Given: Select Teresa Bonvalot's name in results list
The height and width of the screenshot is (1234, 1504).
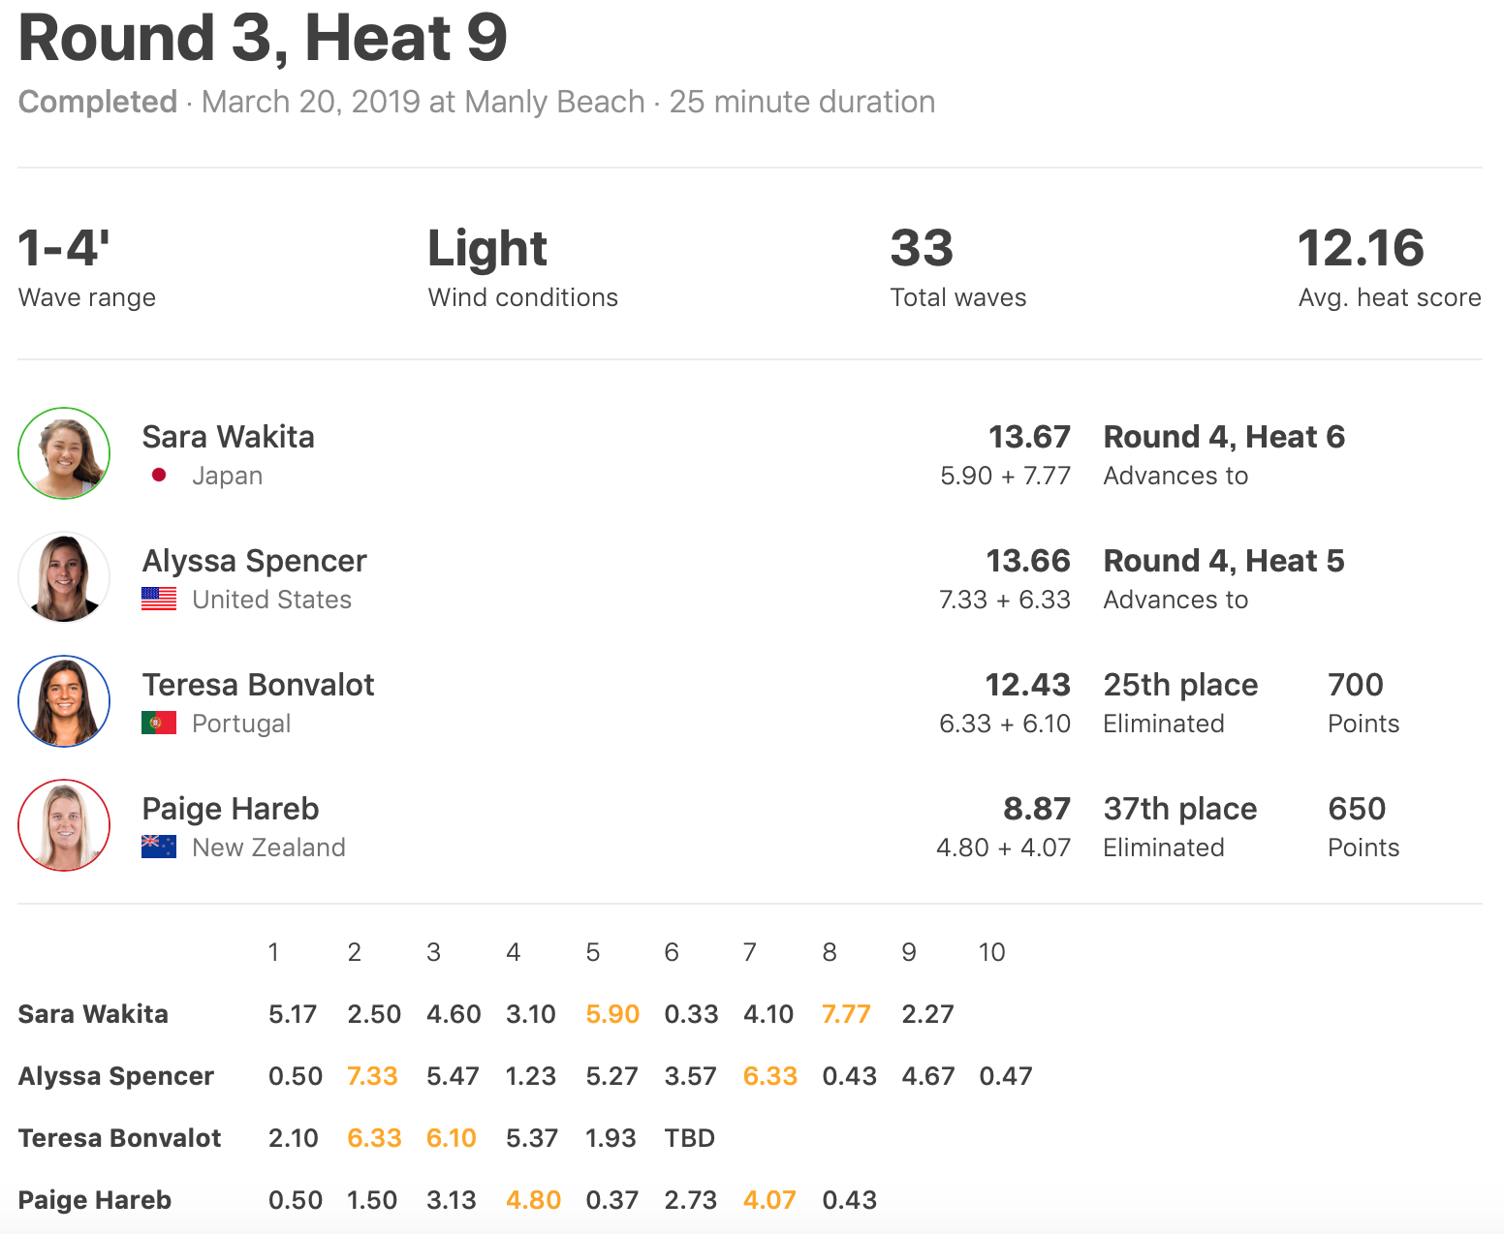Looking at the screenshot, I should pos(258,685).
